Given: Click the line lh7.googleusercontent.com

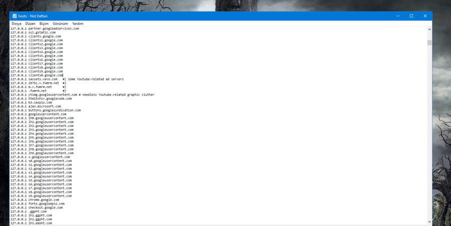Looking at the screenshot, I should [42, 145].
